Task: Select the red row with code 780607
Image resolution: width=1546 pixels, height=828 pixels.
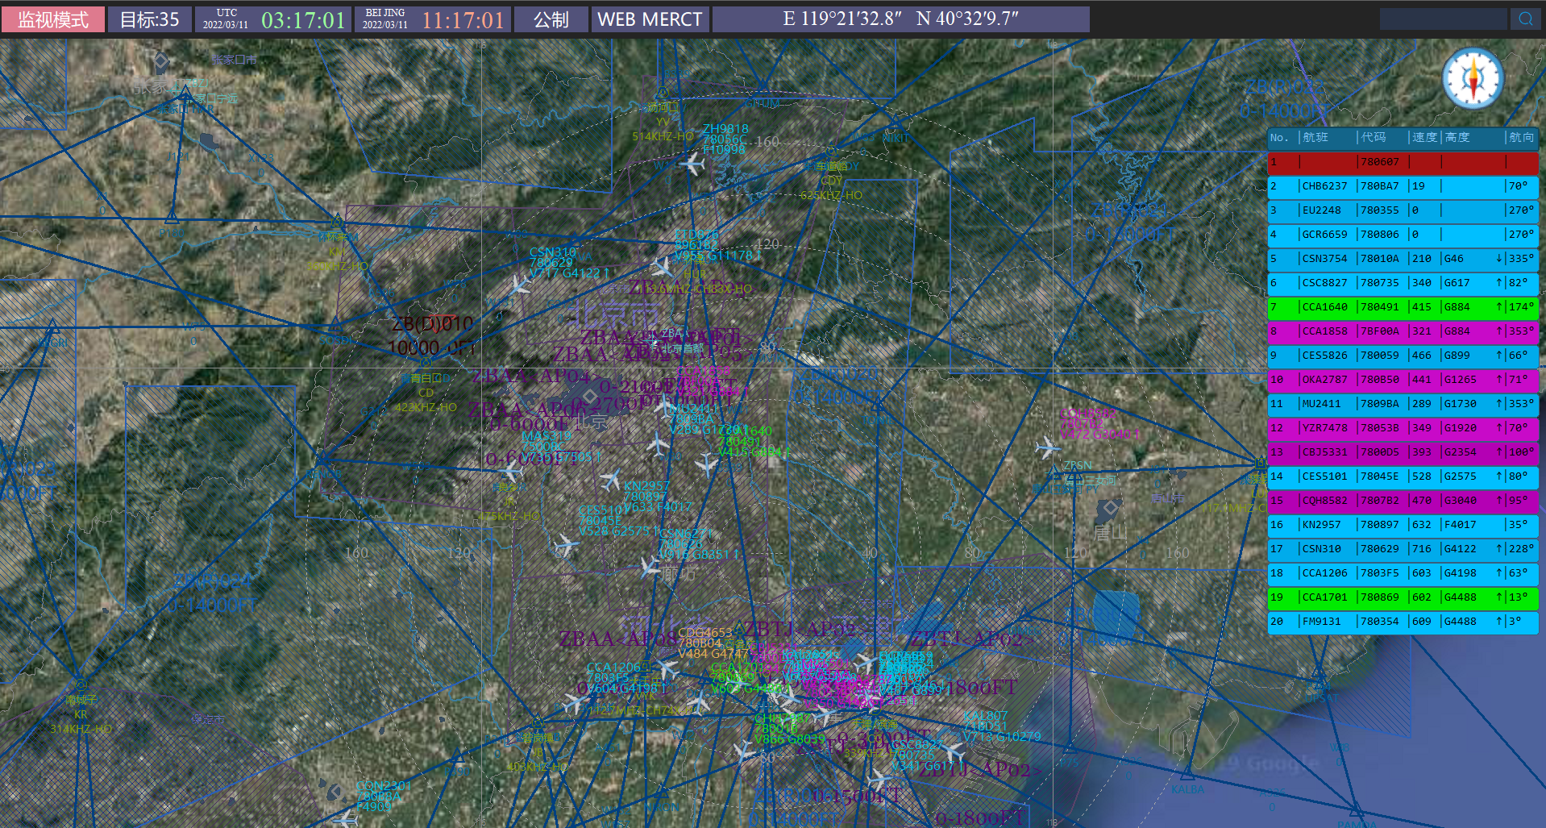Action: coord(1403,162)
